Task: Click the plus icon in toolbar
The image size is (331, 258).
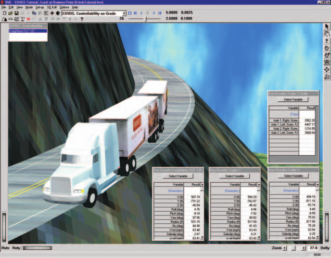Action: (52, 13)
